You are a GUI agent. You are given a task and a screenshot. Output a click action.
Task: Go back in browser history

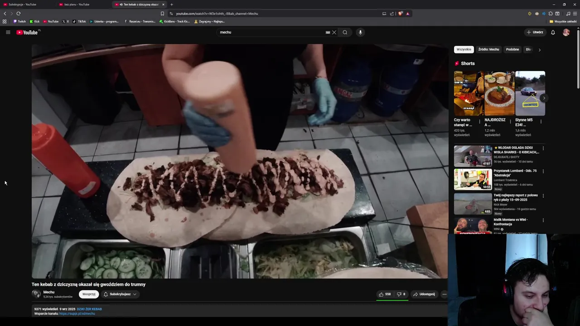pos(5,14)
